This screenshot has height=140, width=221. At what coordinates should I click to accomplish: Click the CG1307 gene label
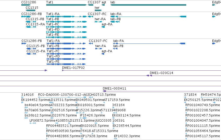(x=94, y=2)
